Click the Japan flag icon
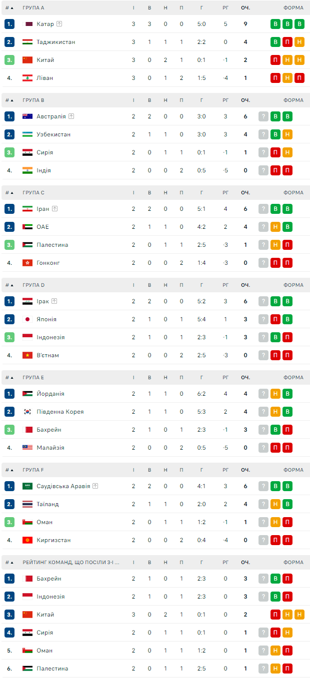310x678 pixels. (x=27, y=319)
